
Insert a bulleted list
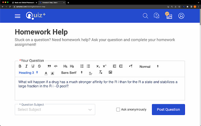[88, 66]
